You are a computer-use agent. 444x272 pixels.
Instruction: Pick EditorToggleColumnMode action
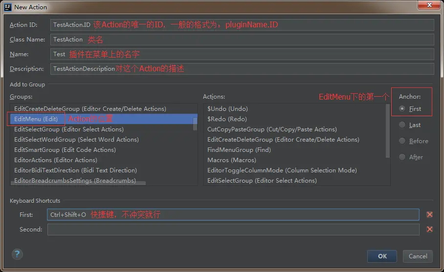click(x=294, y=170)
